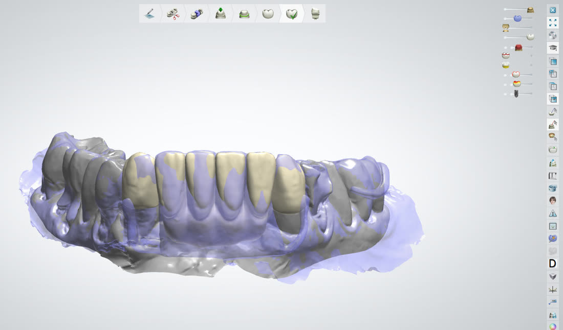Open the order form step with pen icon
563x330 pixels.
(x=150, y=14)
